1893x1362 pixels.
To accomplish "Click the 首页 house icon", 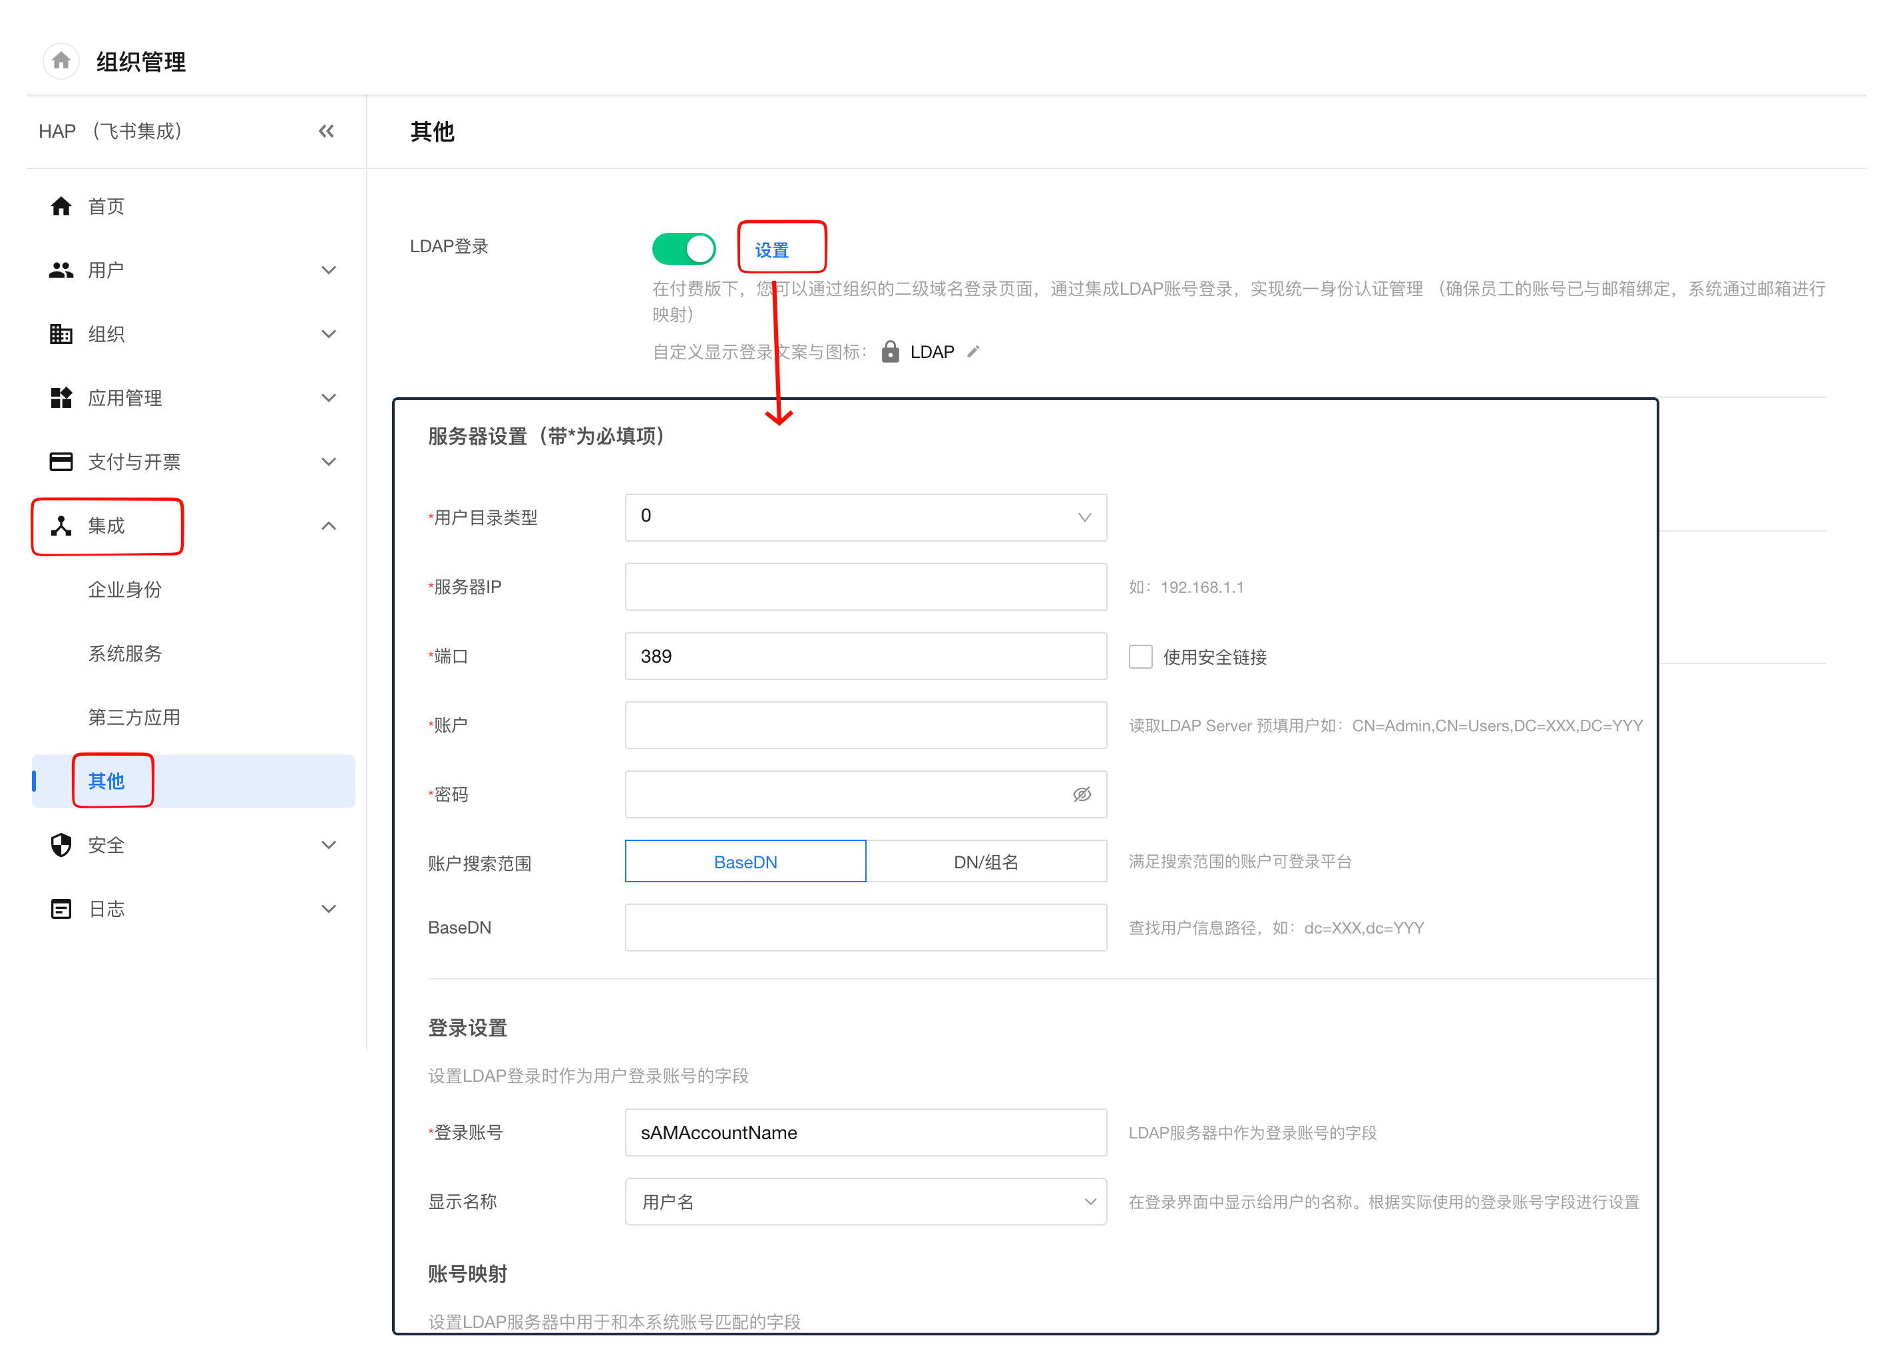I will pyautogui.click(x=61, y=206).
